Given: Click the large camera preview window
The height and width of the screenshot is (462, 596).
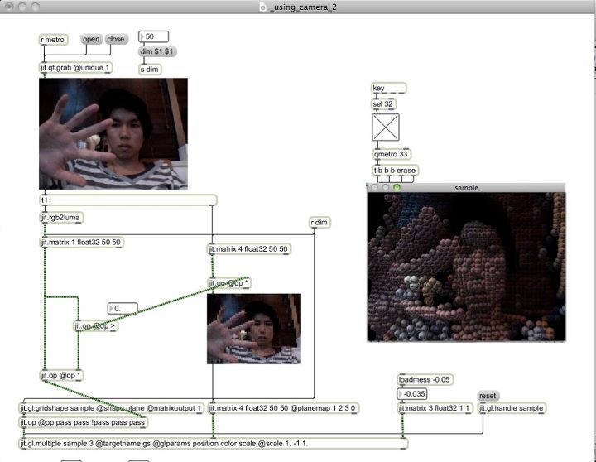Looking at the screenshot, I should pos(113,133).
